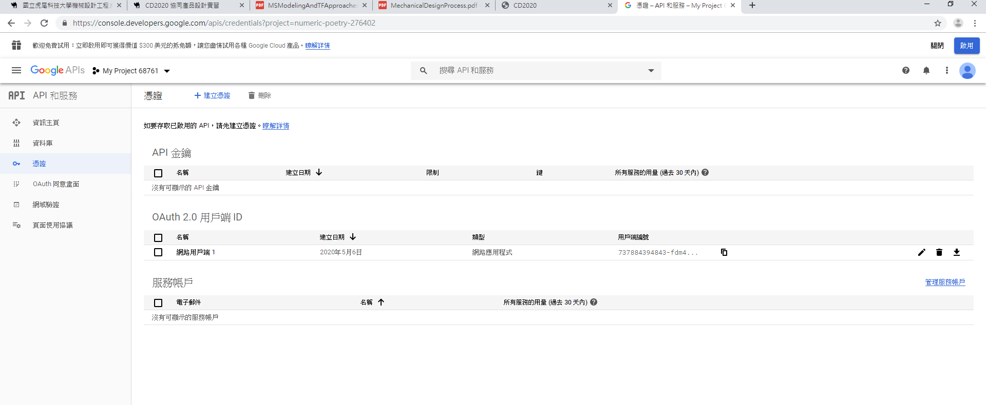The image size is (986, 405).
Task: Open the 管理服務帳戶 link
Action: tap(944, 282)
